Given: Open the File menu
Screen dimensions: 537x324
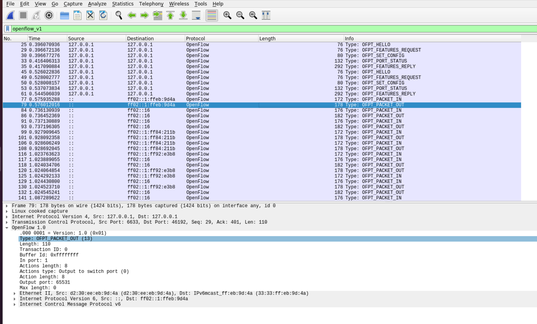Looking at the screenshot, I should pos(10,4).
